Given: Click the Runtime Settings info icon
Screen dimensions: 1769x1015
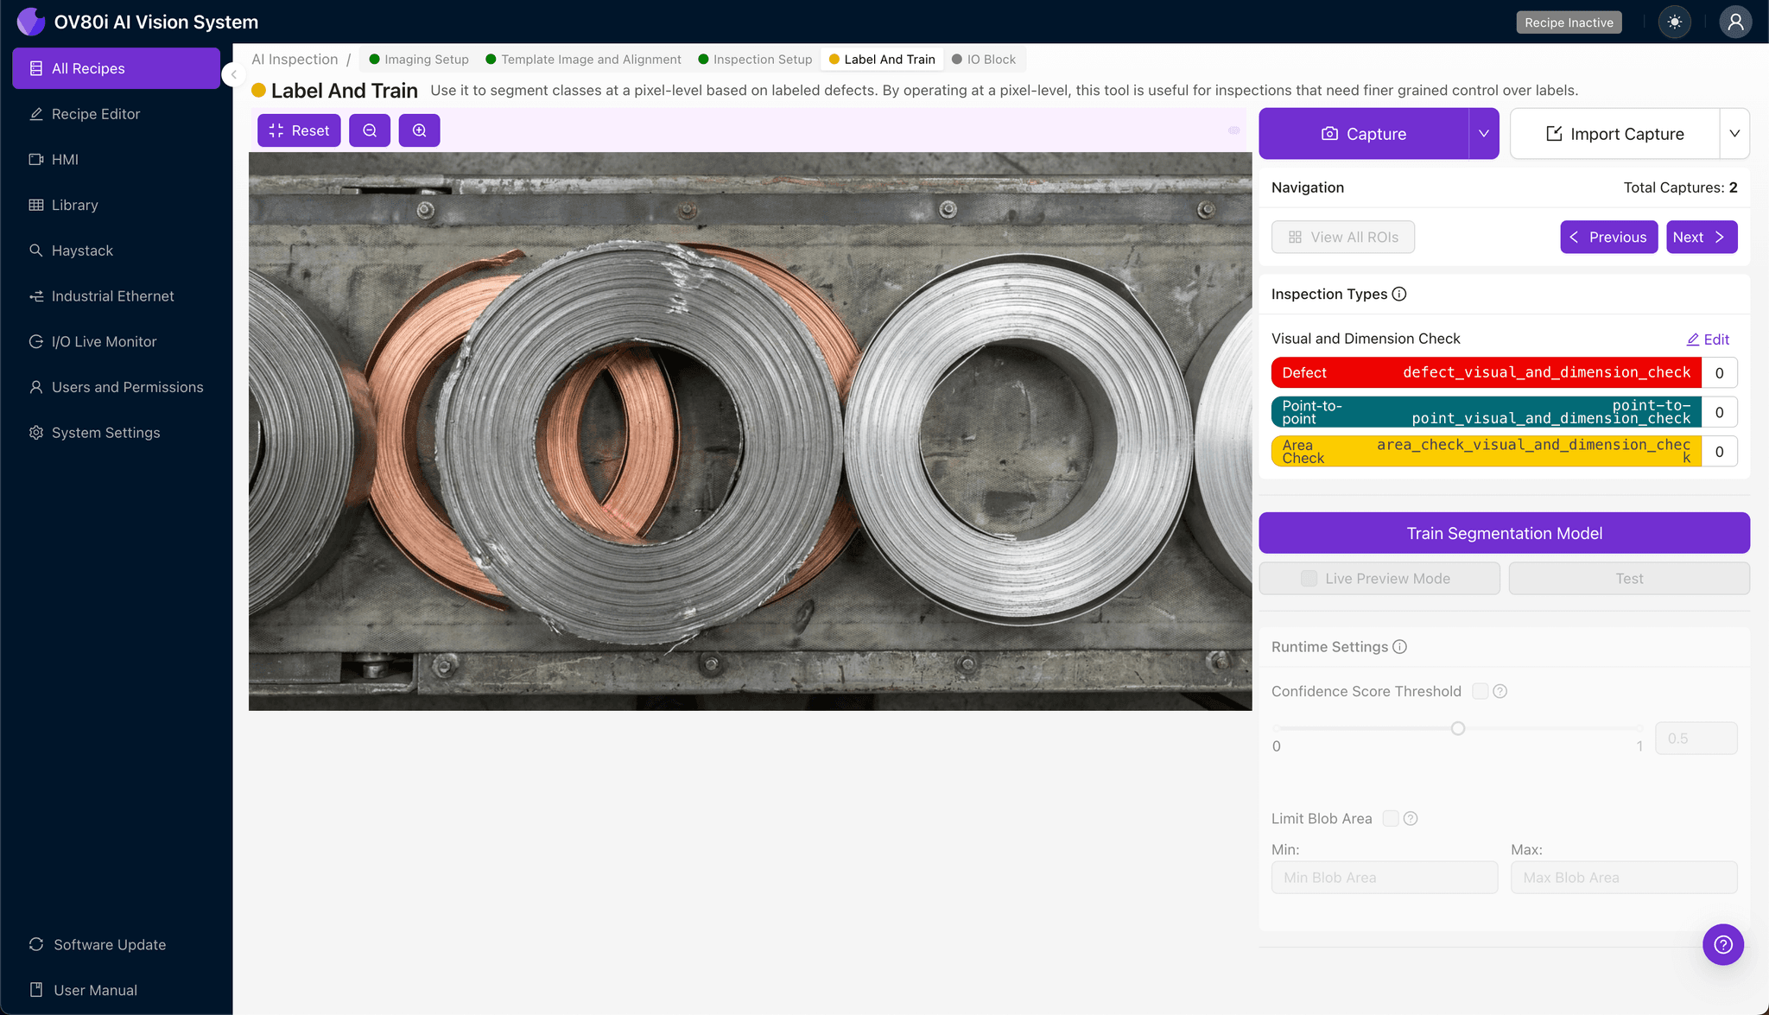Looking at the screenshot, I should tap(1400, 647).
